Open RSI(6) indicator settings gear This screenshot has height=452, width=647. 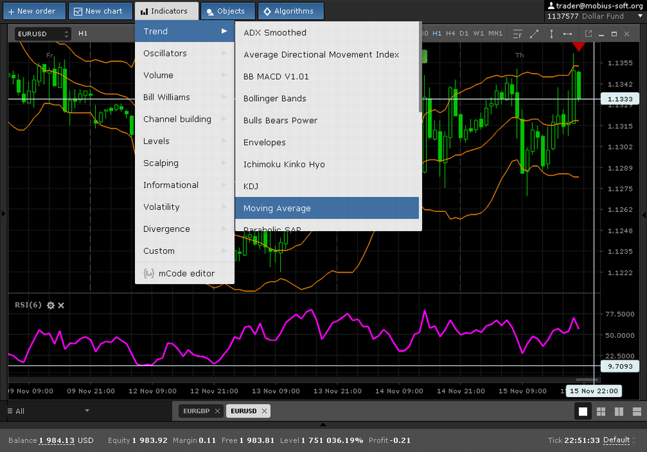pos(51,305)
